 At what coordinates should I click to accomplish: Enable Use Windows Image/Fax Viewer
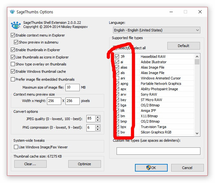(x=16, y=147)
